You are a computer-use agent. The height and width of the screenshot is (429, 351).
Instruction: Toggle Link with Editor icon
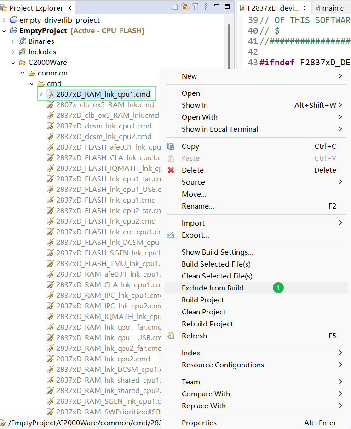pos(185,7)
